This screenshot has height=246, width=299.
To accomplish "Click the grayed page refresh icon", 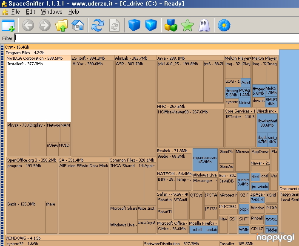I will point(114,25).
